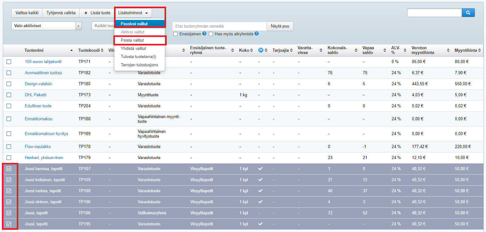Open the Aromaattinen tuoksu product link

click(43, 73)
